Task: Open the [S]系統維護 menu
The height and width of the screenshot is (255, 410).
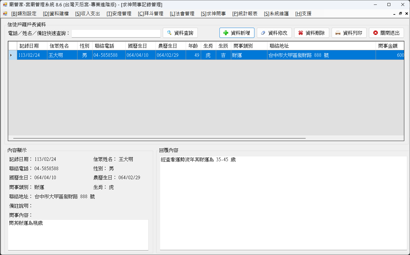Action: 276,14
